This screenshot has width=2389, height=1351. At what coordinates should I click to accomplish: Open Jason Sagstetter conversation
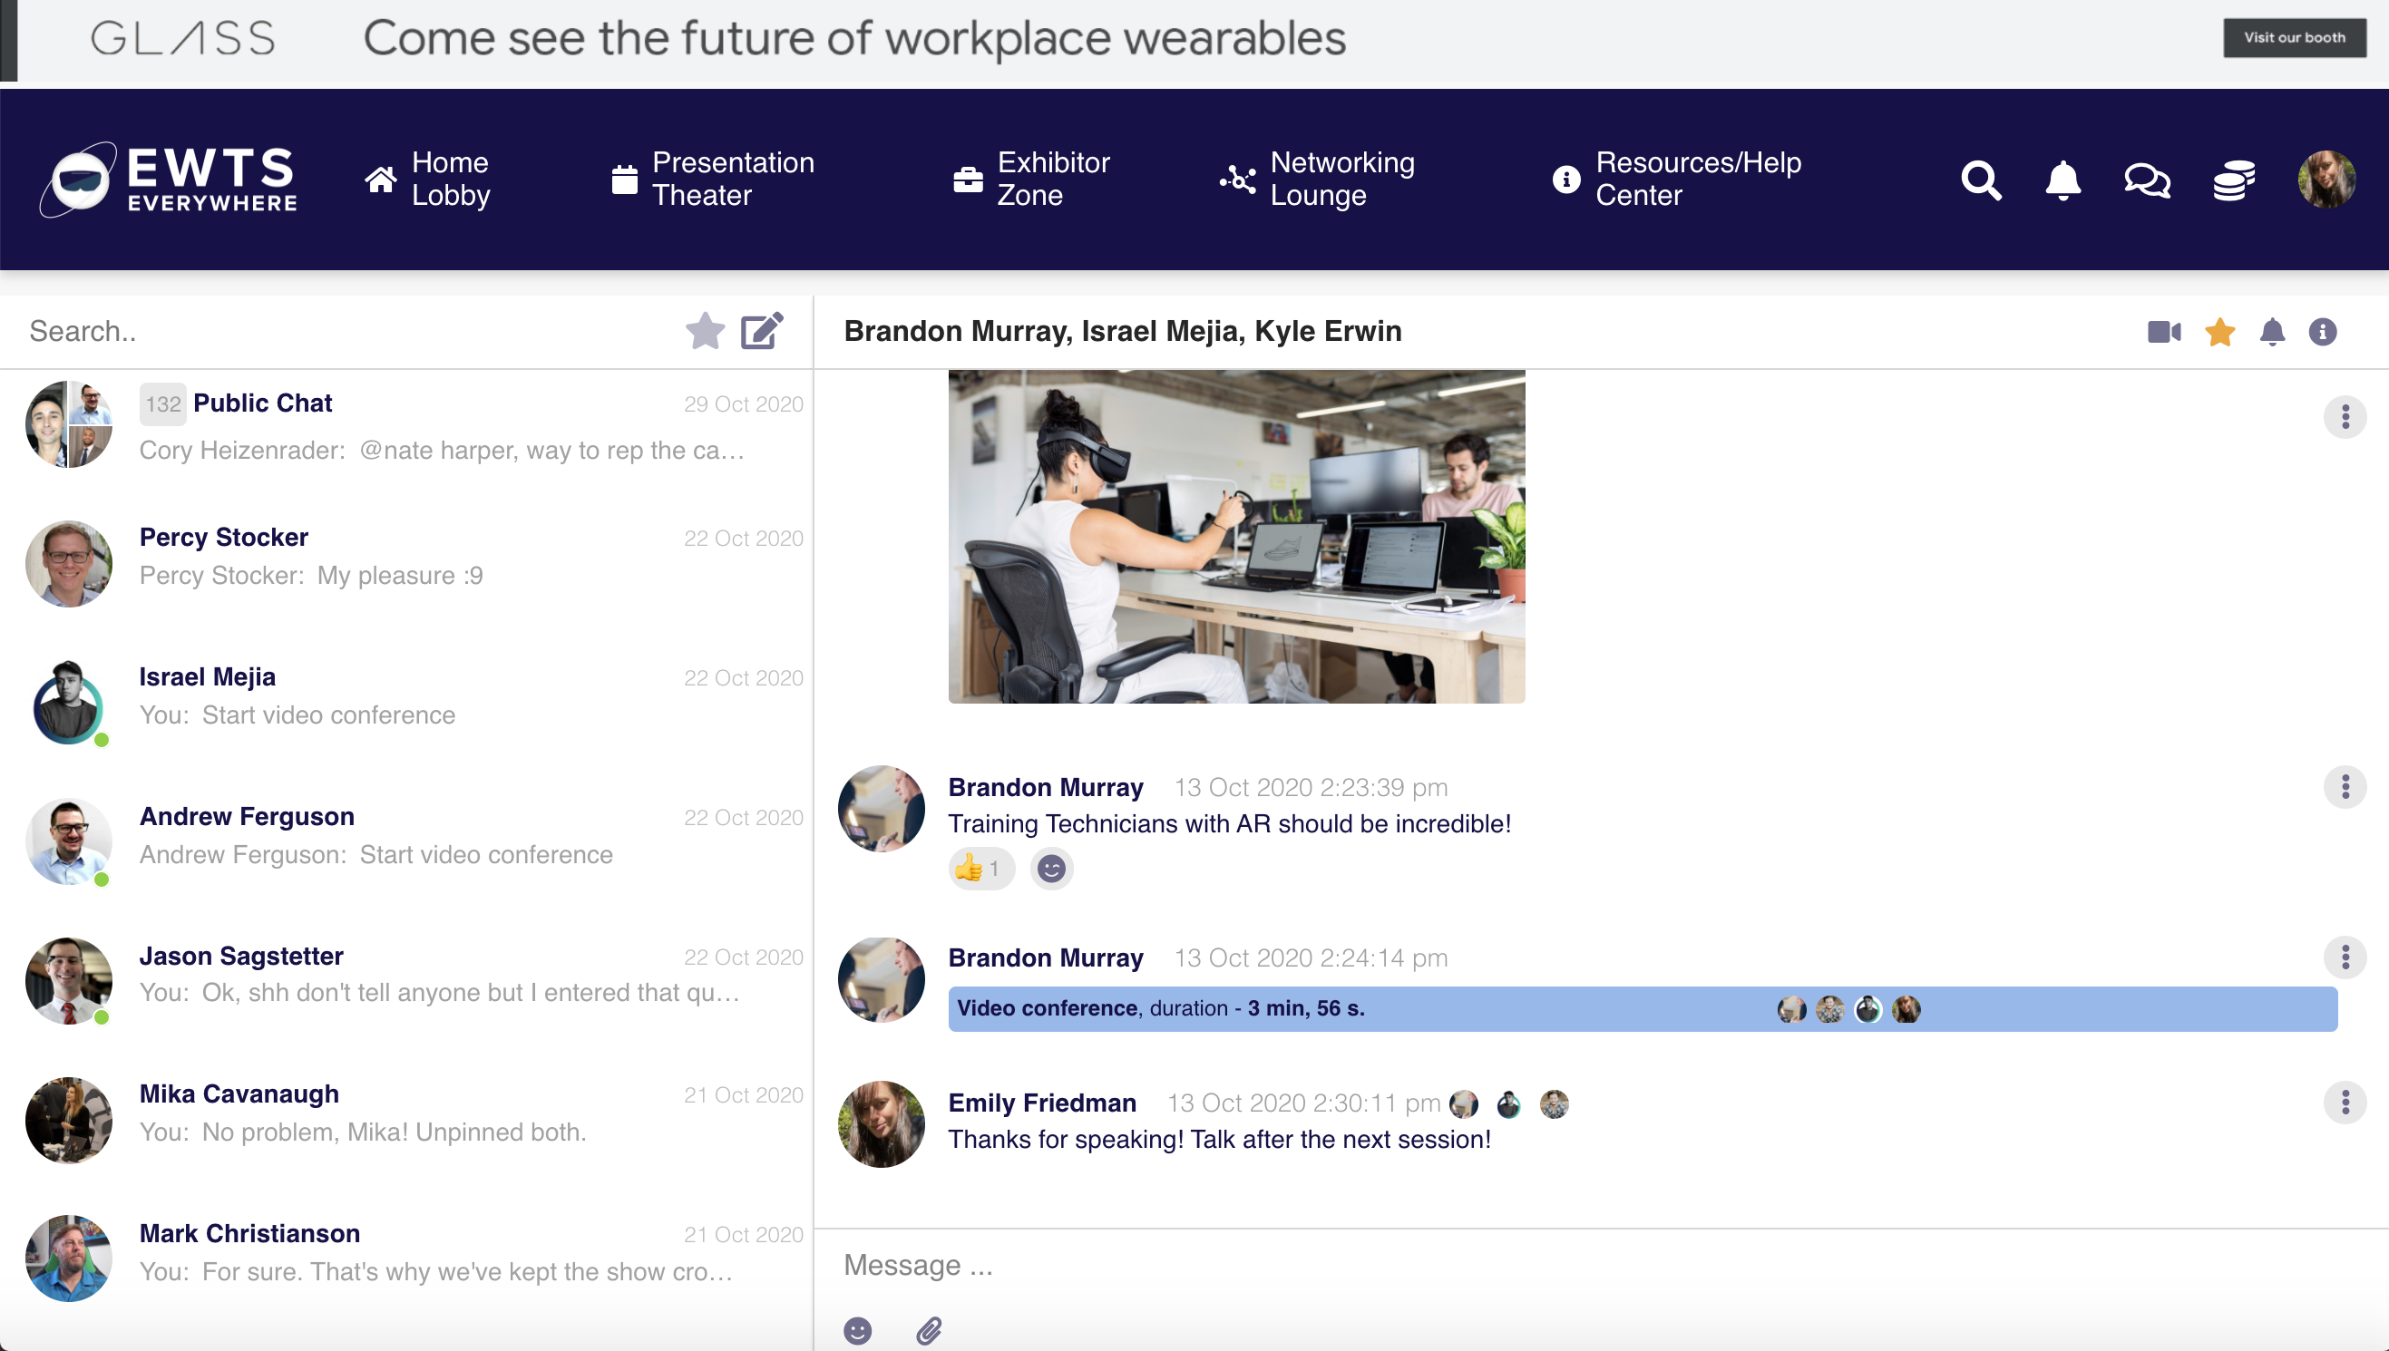click(x=406, y=980)
